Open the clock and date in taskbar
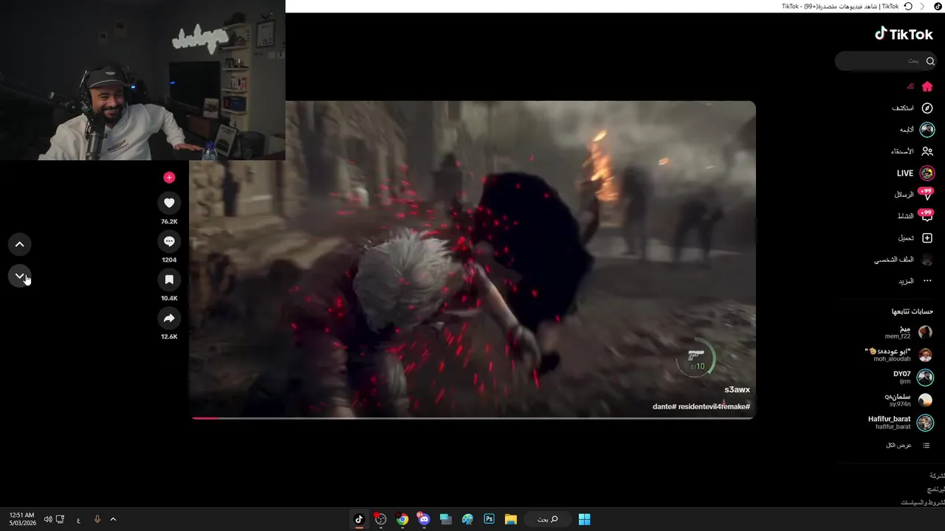Screen dimensions: 945x531 (22, 519)
